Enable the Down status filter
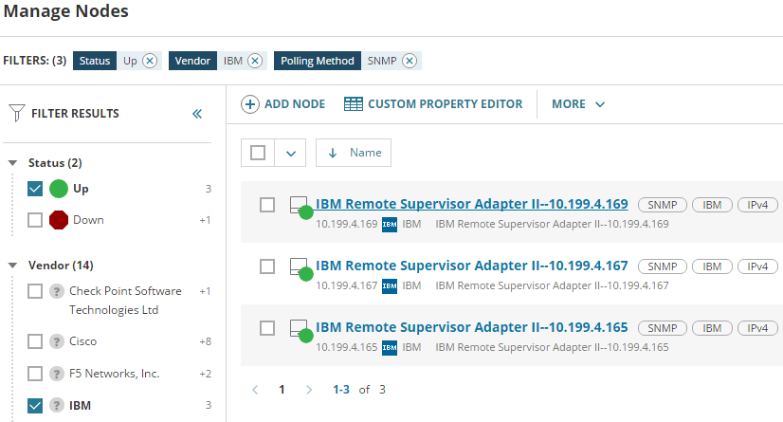 [35, 220]
